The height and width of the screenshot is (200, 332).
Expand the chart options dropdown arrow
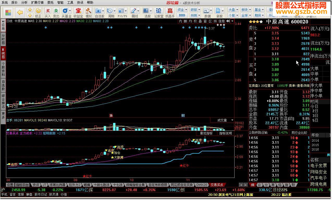click(232, 21)
